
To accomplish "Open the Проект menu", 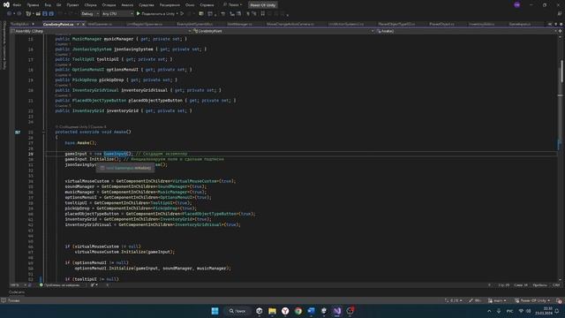I will [72, 5].
